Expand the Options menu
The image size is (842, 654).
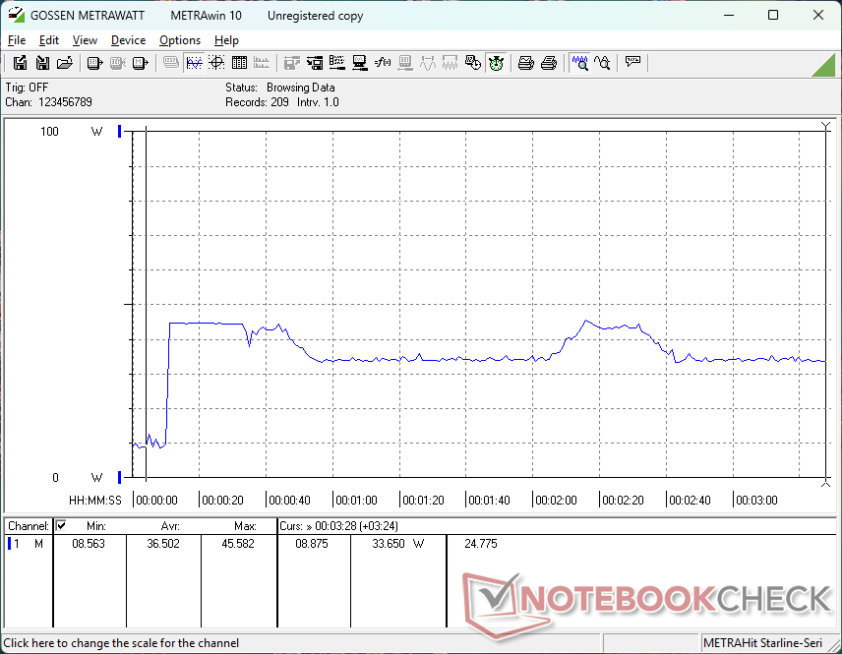[180, 40]
